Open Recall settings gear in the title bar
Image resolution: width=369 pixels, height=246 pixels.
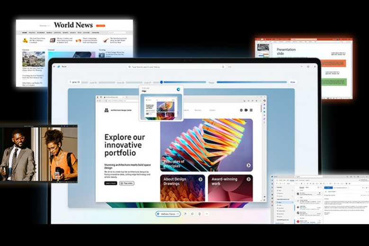[x=308, y=67]
